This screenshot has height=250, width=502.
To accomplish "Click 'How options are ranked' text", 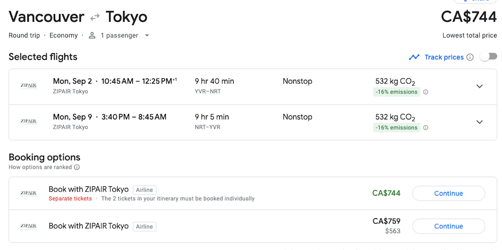I will 40,167.
